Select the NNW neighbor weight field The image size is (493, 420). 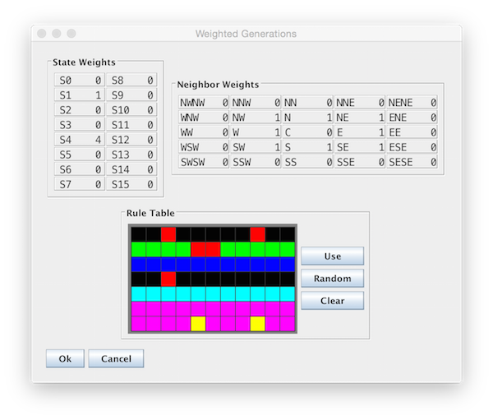point(256,102)
